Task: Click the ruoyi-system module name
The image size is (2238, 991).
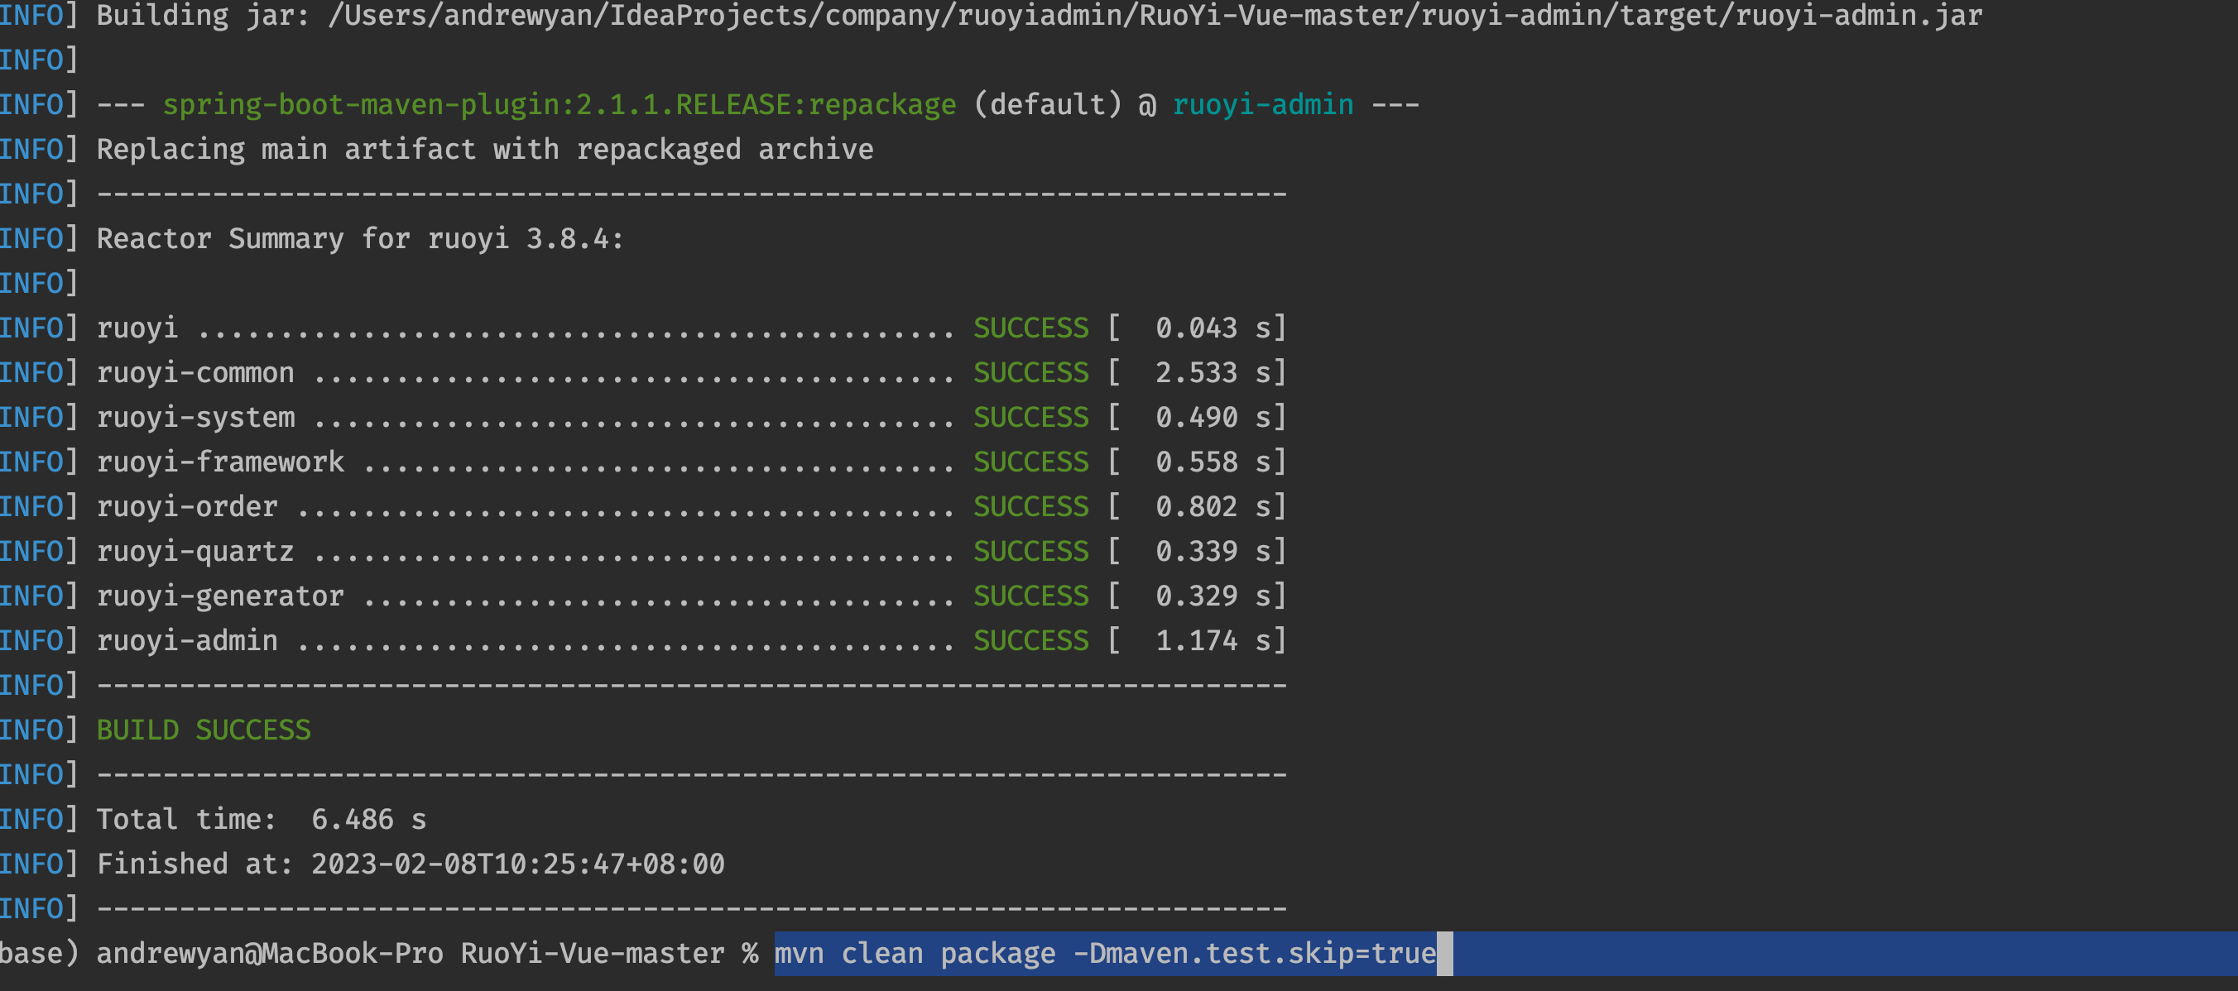Action: 195,418
